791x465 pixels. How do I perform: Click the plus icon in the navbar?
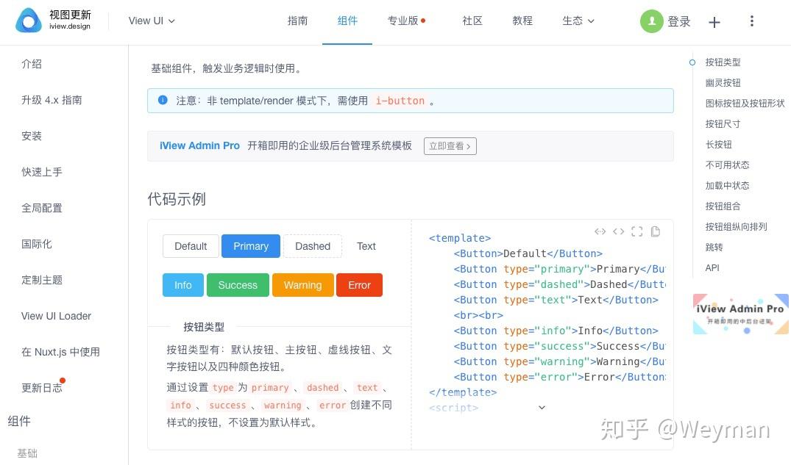[714, 22]
